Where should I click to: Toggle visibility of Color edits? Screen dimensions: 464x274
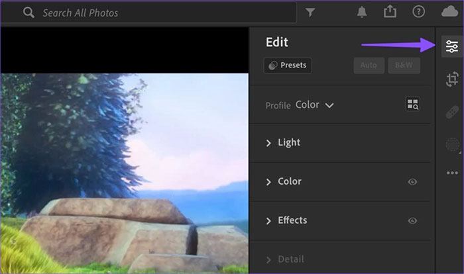pos(412,181)
